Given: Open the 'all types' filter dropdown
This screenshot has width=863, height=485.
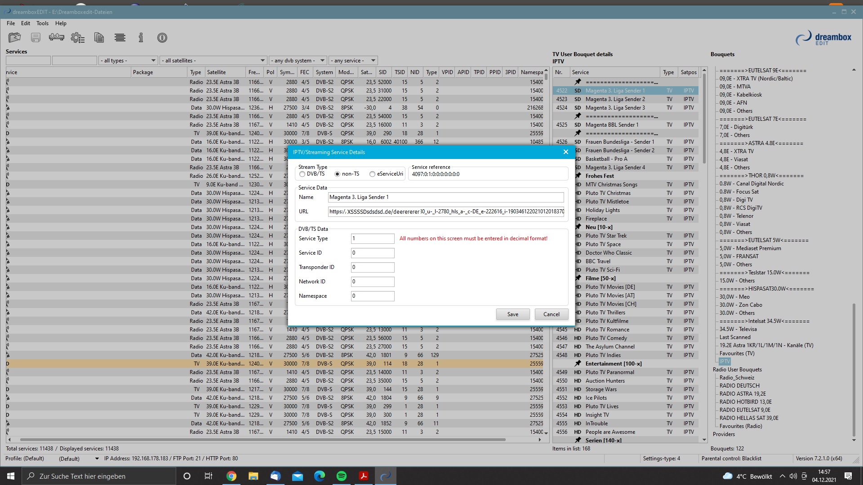Looking at the screenshot, I should [x=128, y=61].
